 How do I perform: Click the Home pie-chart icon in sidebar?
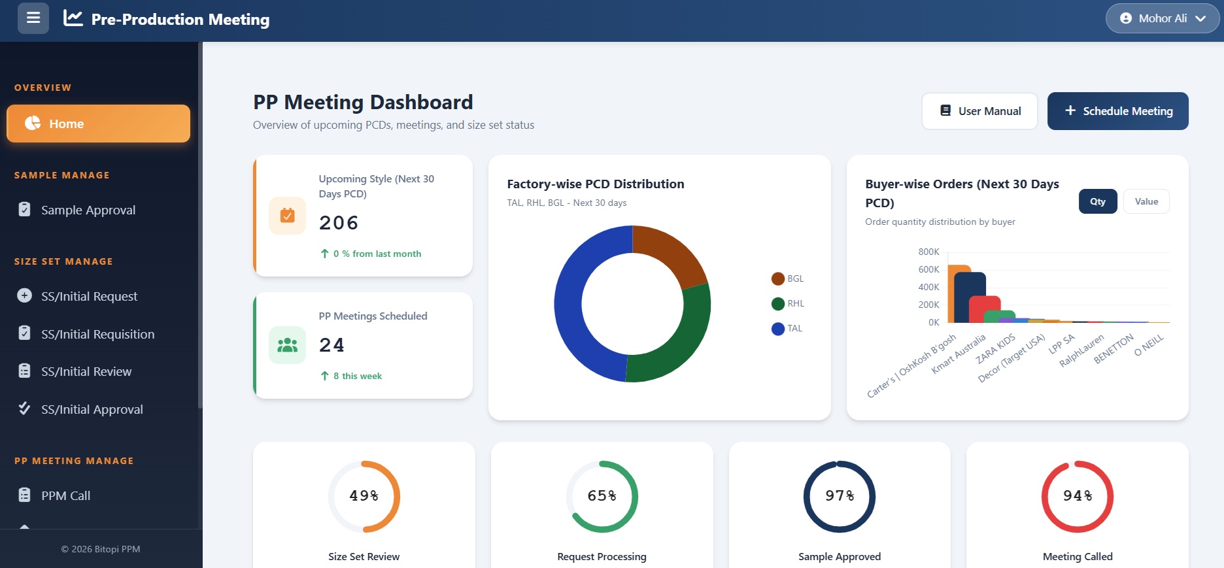coord(33,124)
